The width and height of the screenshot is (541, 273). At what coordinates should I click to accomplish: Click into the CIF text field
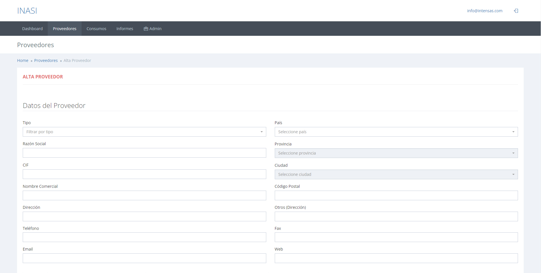[x=144, y=174]
